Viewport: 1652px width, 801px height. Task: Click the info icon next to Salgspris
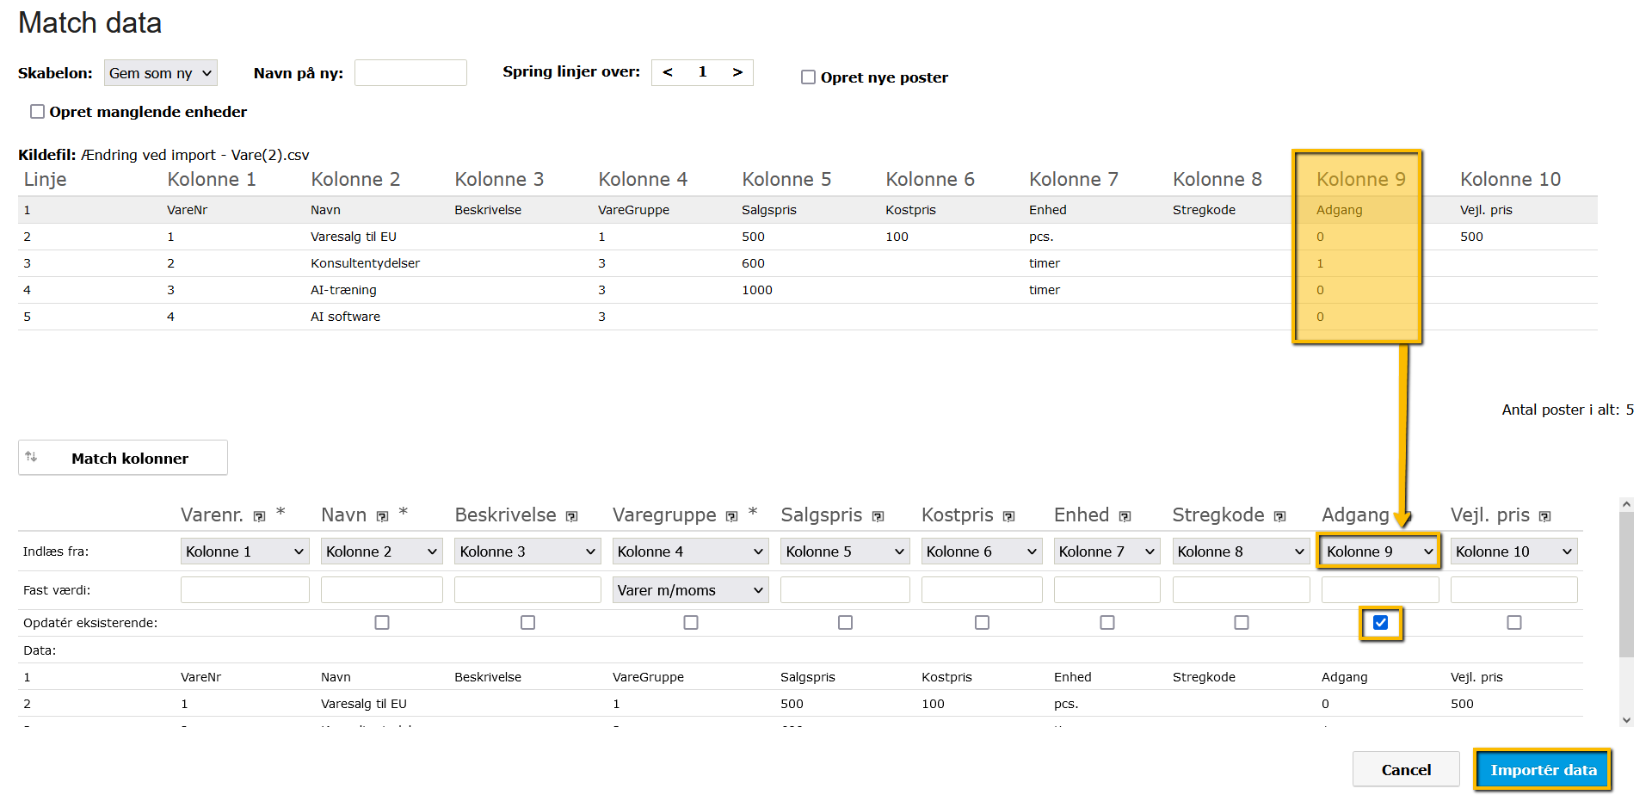878,516
